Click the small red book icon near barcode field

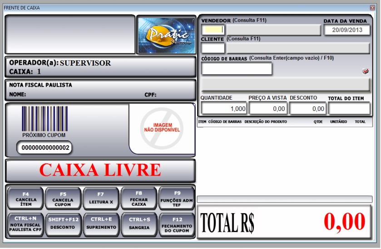(366, 71)
